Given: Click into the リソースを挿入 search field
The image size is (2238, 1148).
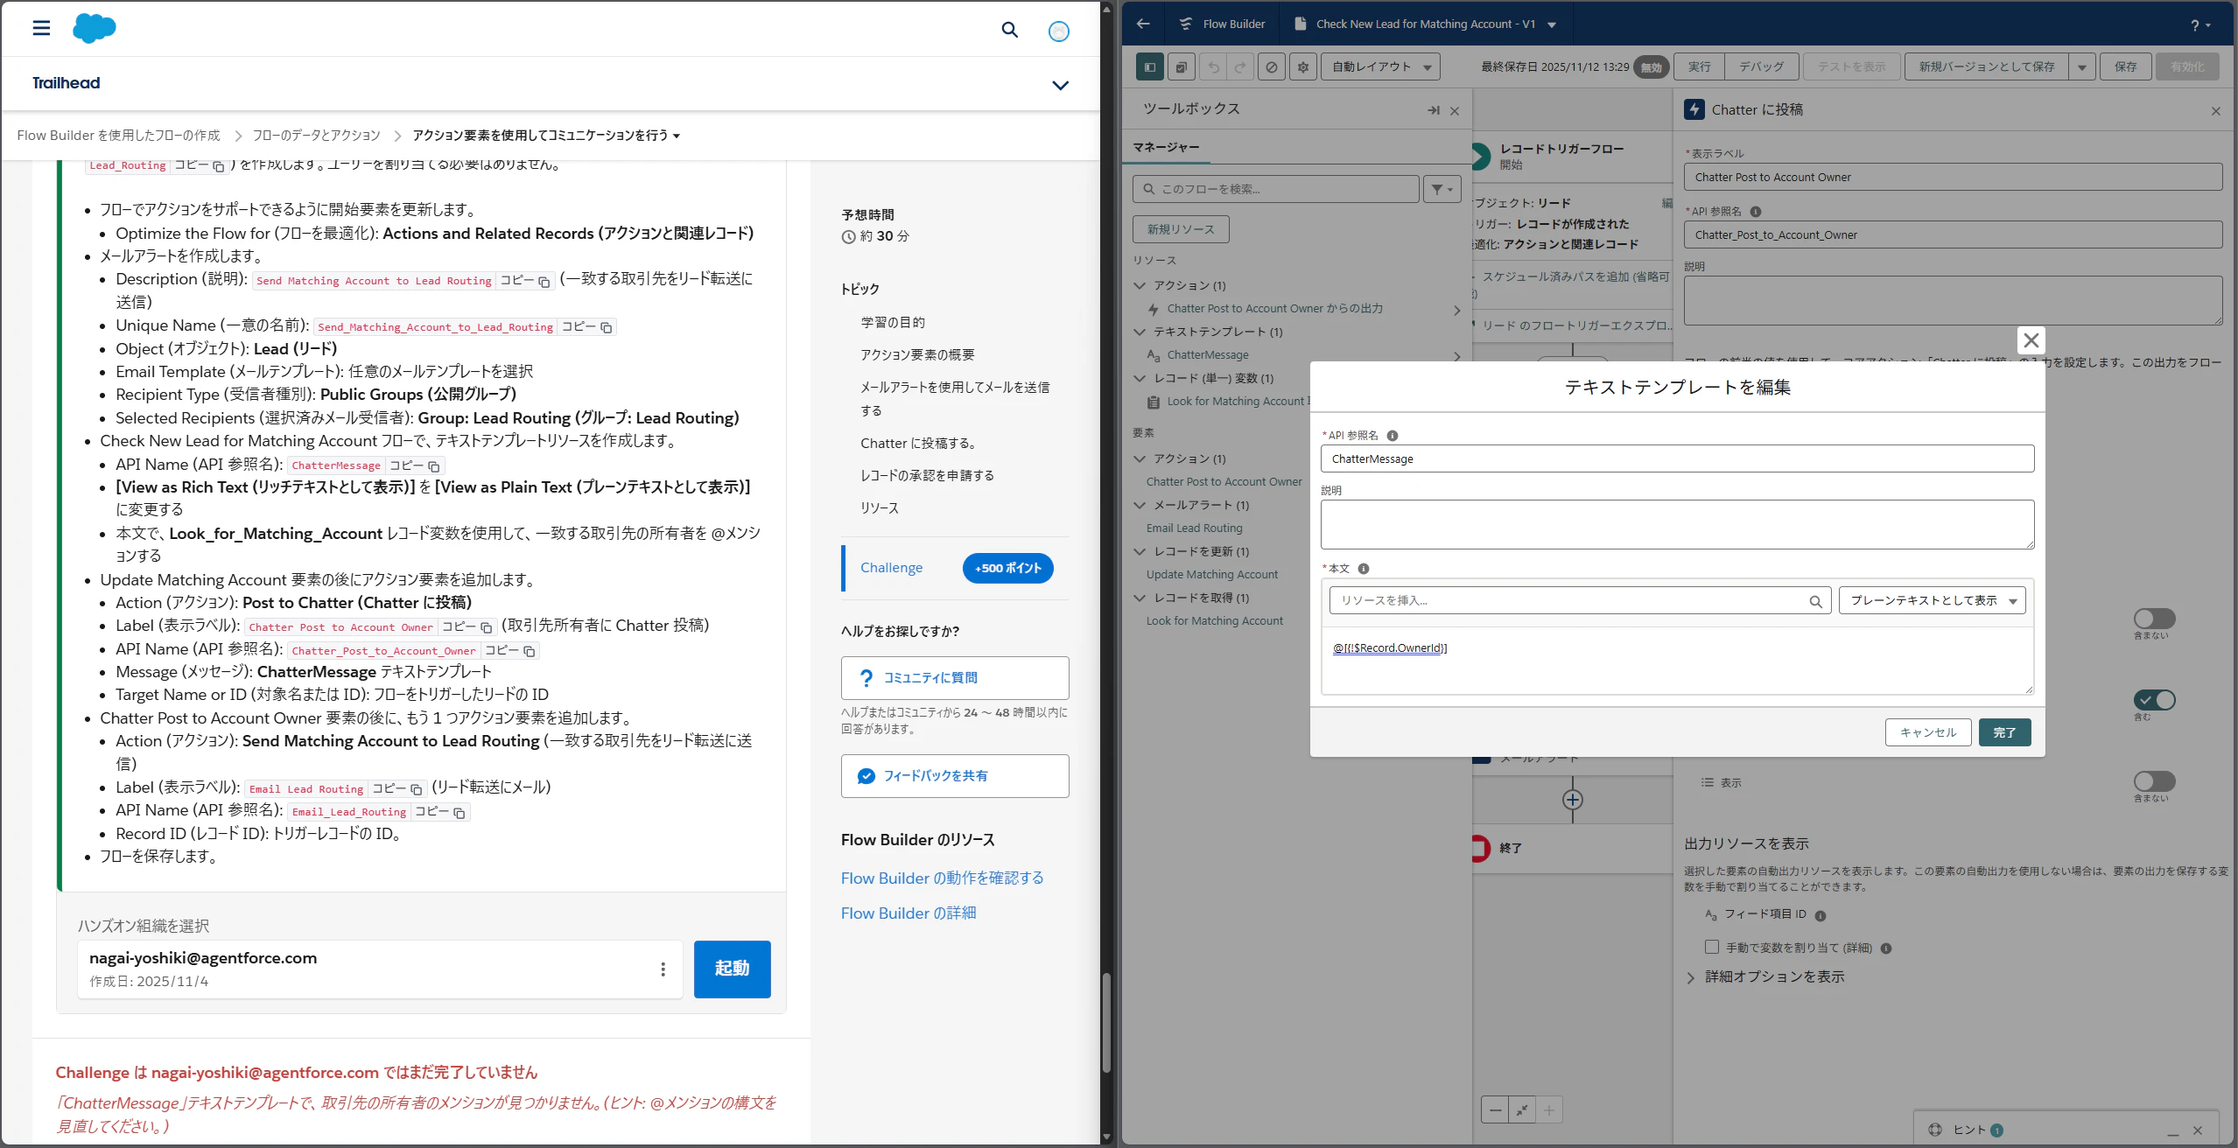Looking at the screenshot, I should coord(1580,600).
